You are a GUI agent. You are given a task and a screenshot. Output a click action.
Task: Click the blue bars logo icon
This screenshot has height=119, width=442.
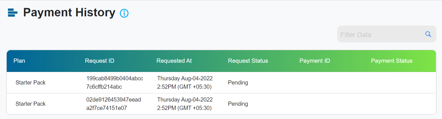tap(13, 13)
